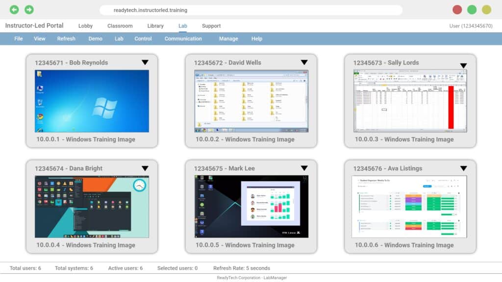The width and height of the screenshot is (502, 282).
Task: Expand the dropdown on Mark Lee's card
Action: [x=304, y=168]
